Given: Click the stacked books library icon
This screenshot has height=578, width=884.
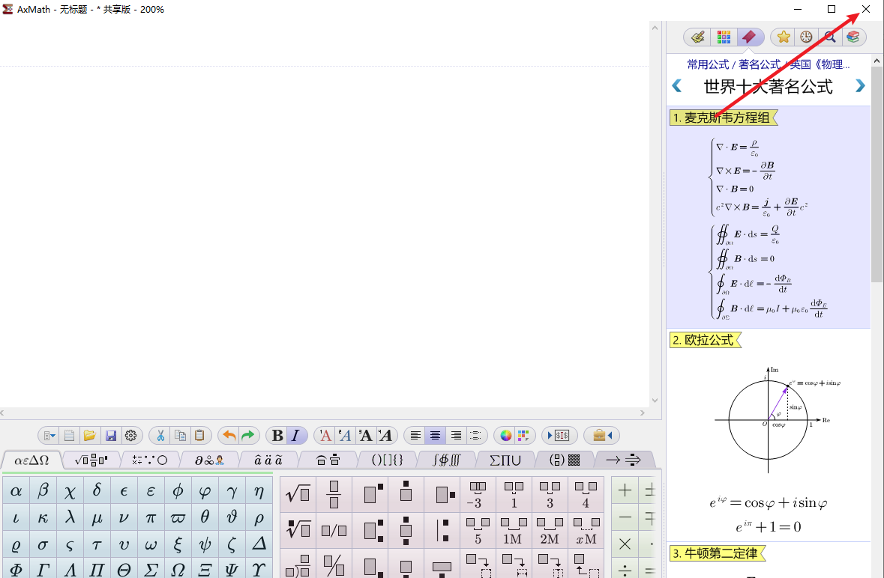Looking at the screenshot, I should [x=853, y=37].
